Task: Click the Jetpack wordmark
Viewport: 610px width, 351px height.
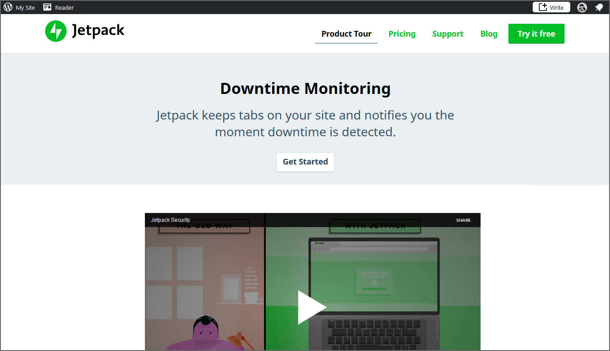Action: (x=98, y=31)
